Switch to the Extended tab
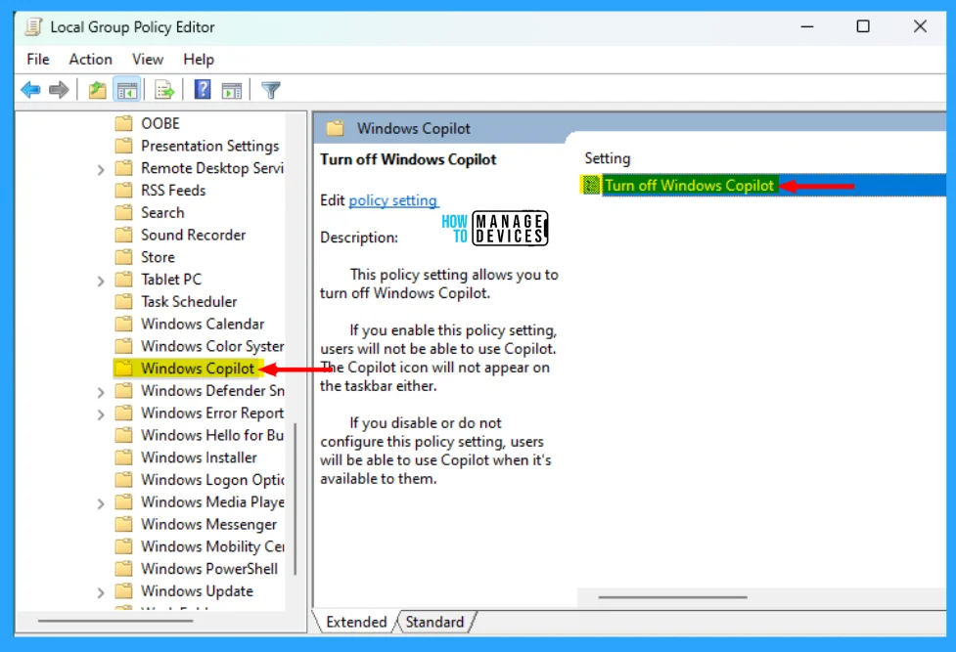Screen dimensions: 956x652 [x=356, y=622]
